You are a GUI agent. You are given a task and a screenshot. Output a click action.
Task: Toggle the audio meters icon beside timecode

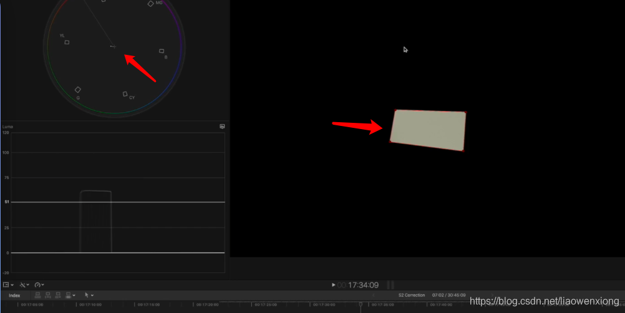(390, 285)
